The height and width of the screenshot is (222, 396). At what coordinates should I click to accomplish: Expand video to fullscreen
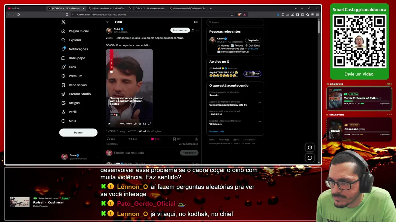point(149,124)
